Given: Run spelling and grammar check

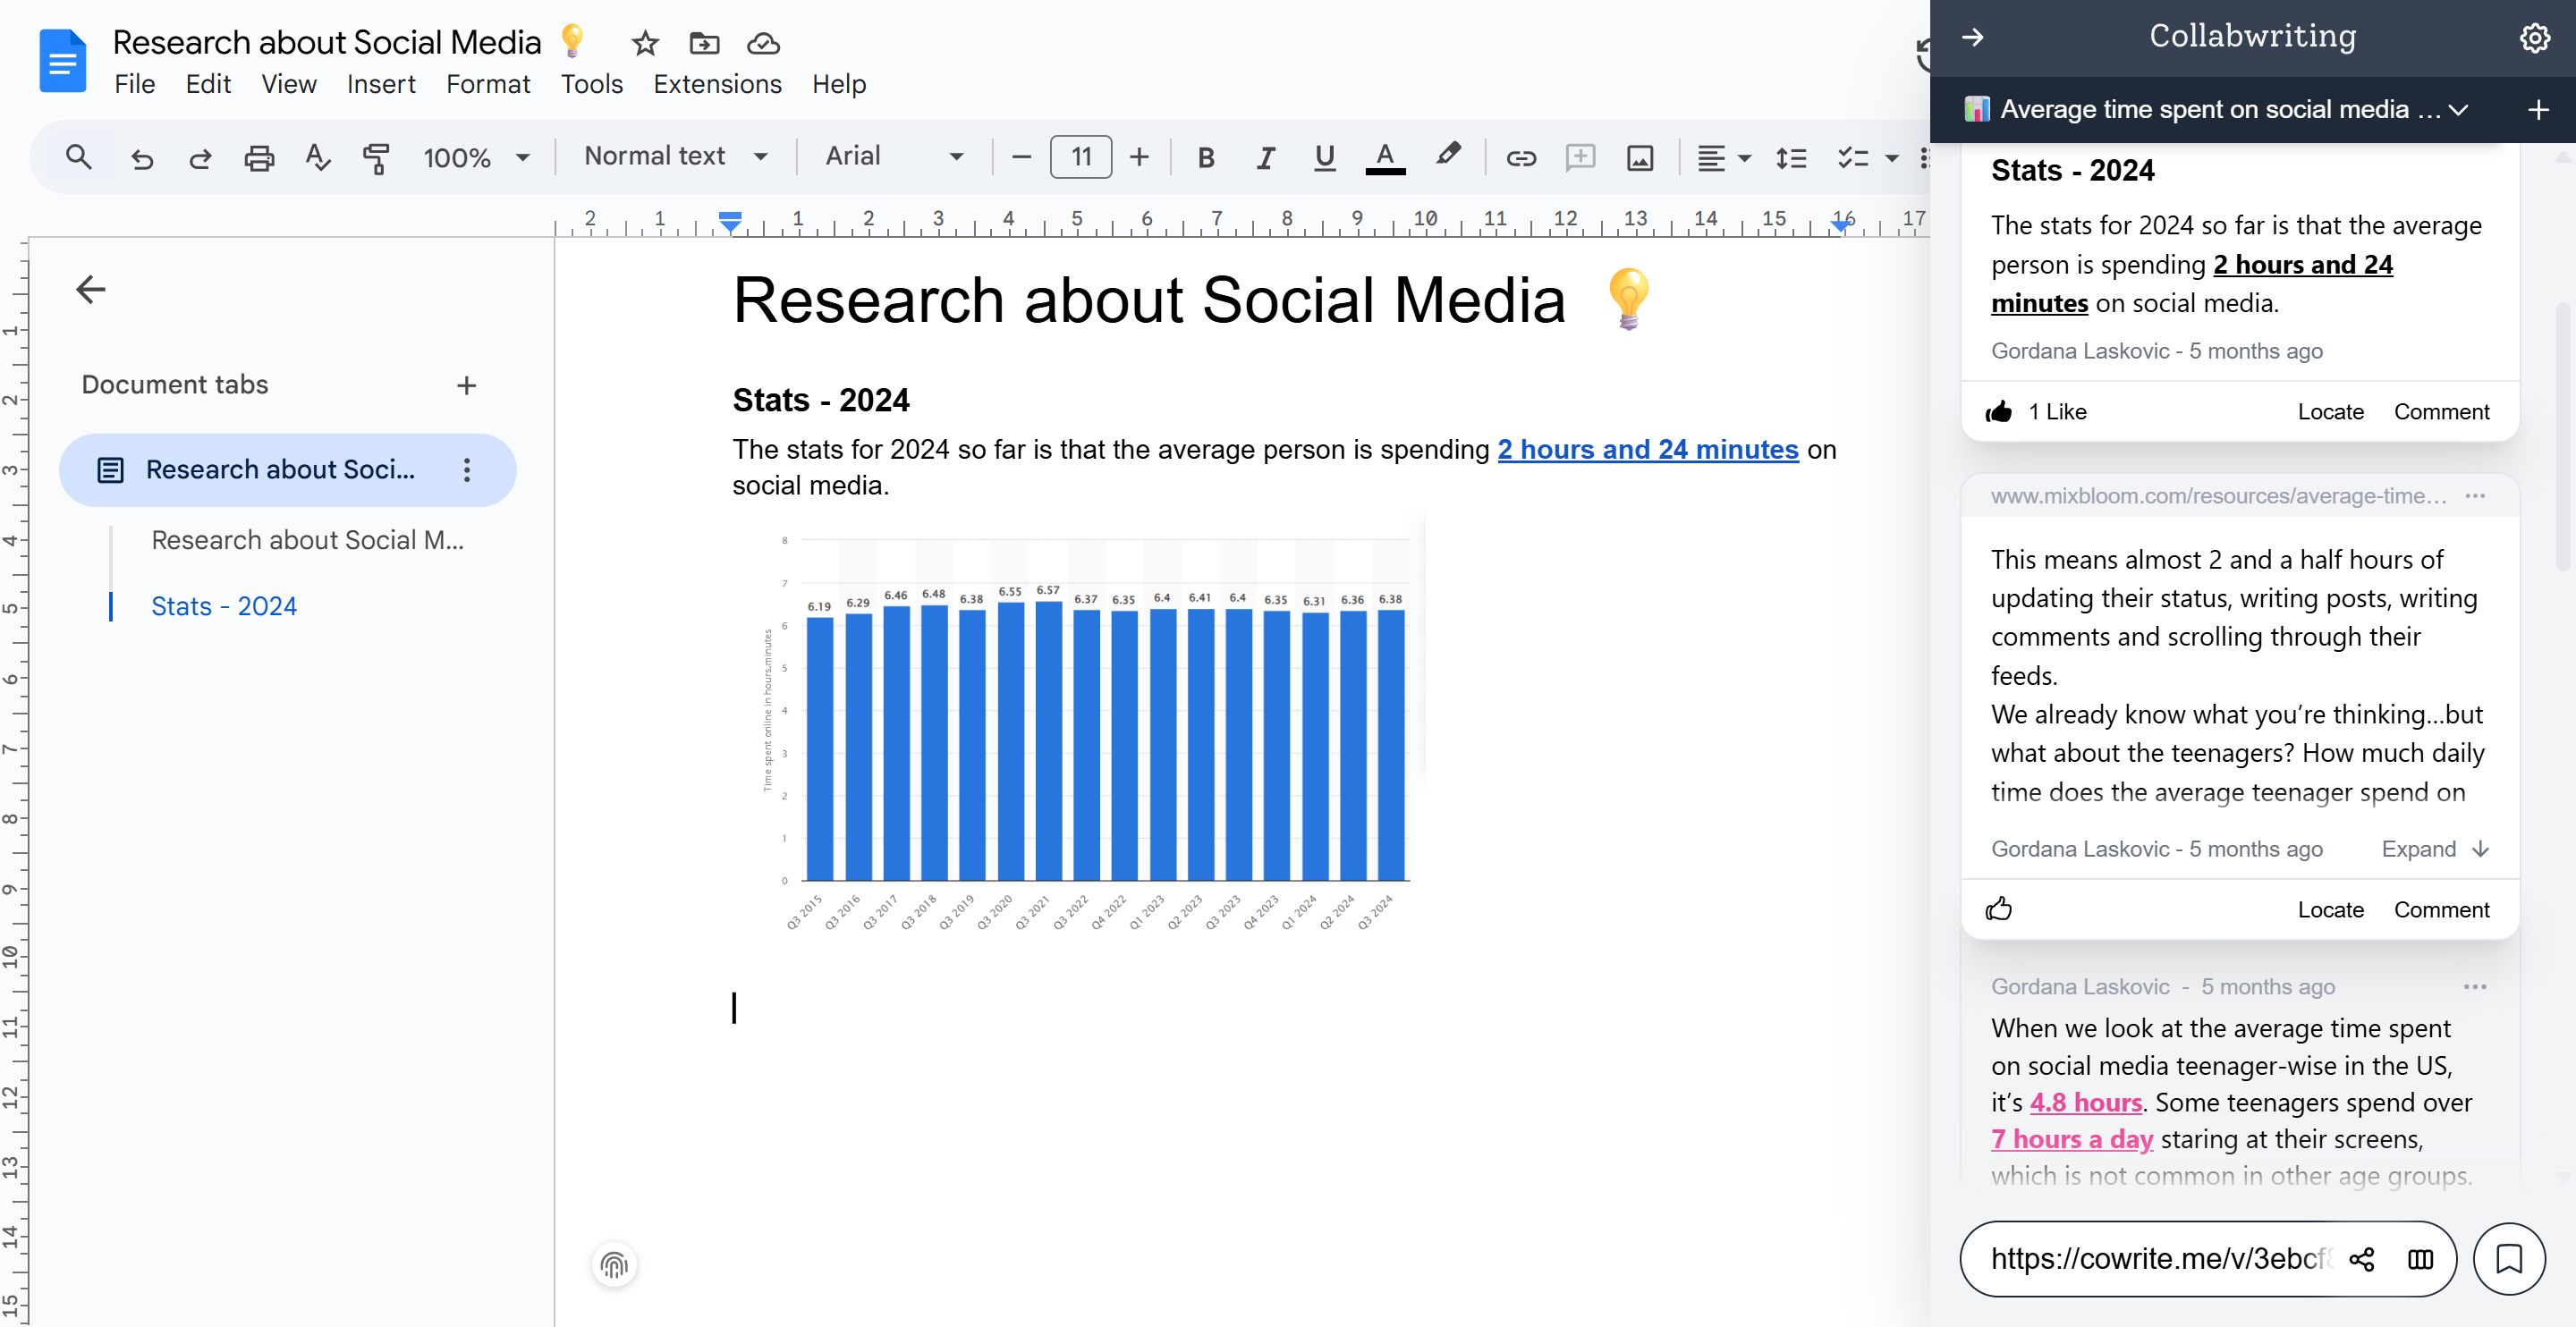Looking at the screenshot, I should [317, 157].
